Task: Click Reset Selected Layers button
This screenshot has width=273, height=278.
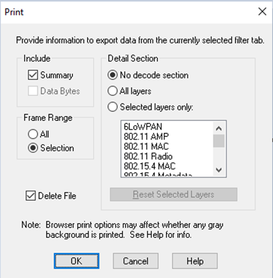Action: coord(174,195)
